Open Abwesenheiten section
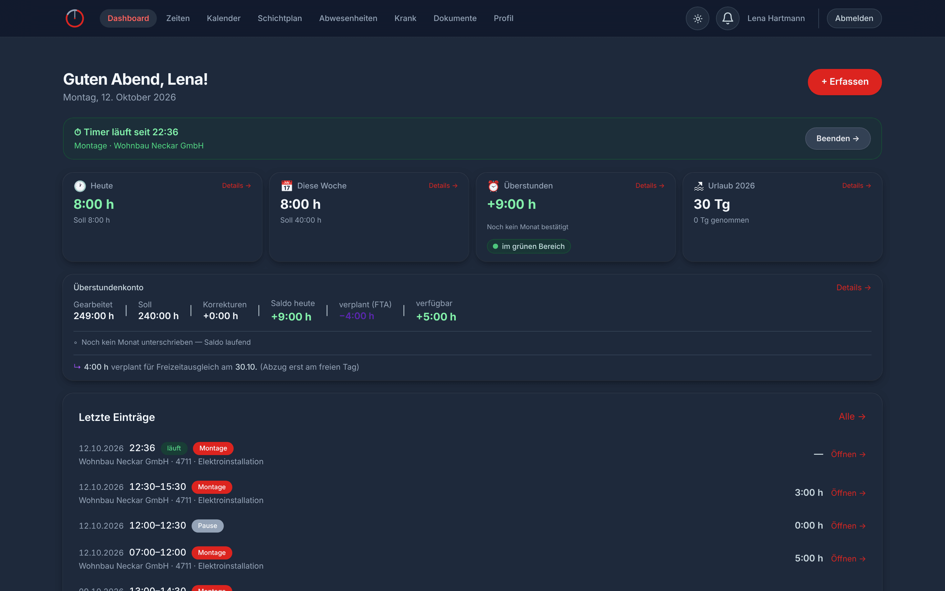945x591 pixels. (x=348, y=18)
